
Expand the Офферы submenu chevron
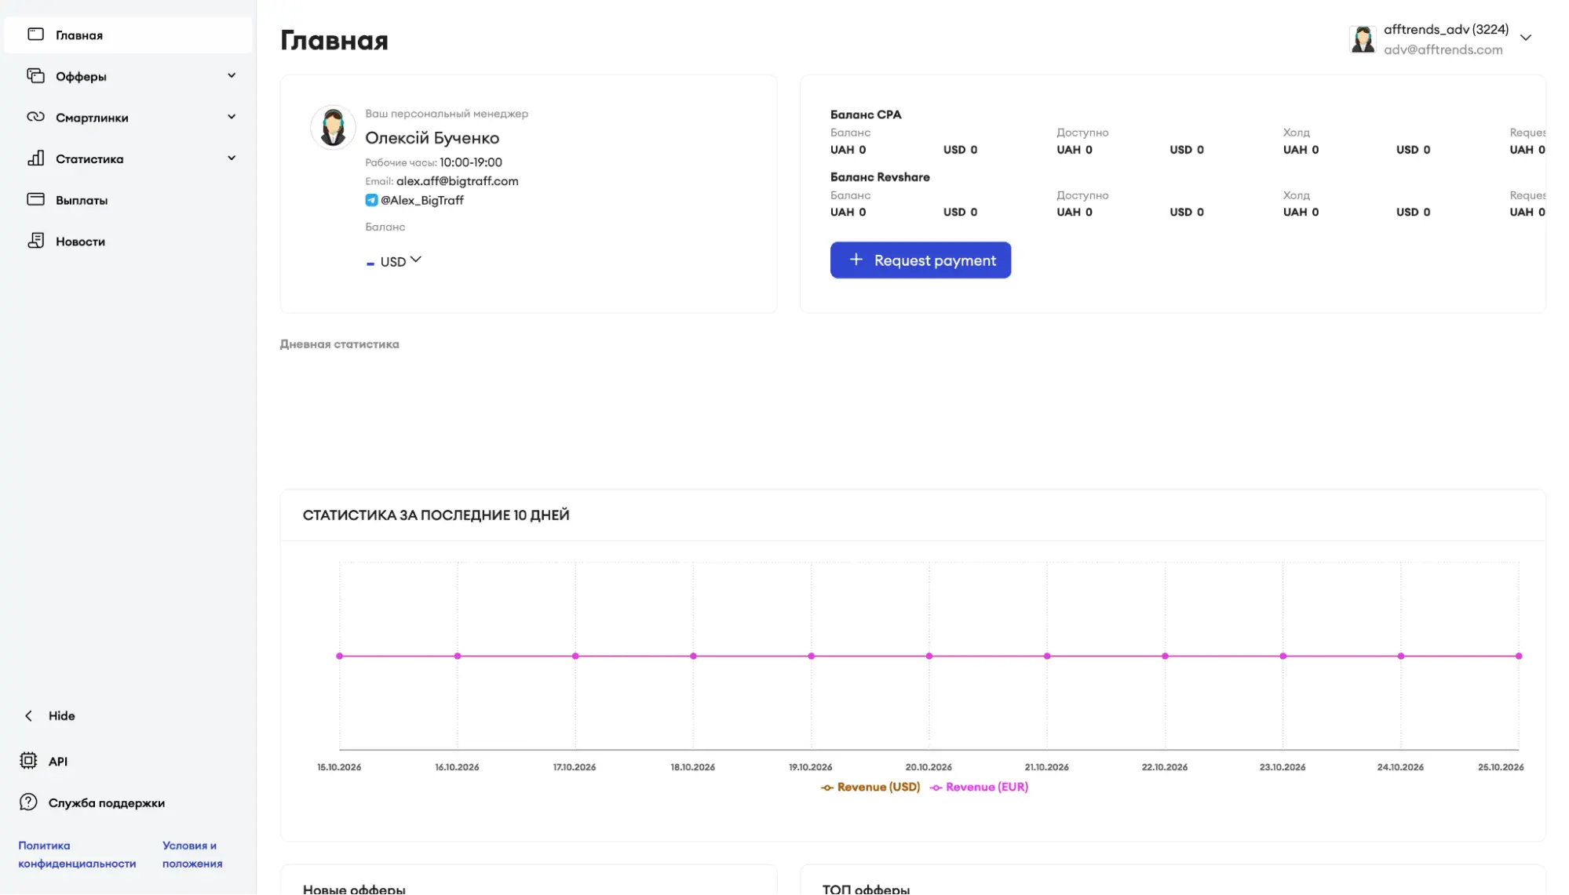click(x=232, y=76)
